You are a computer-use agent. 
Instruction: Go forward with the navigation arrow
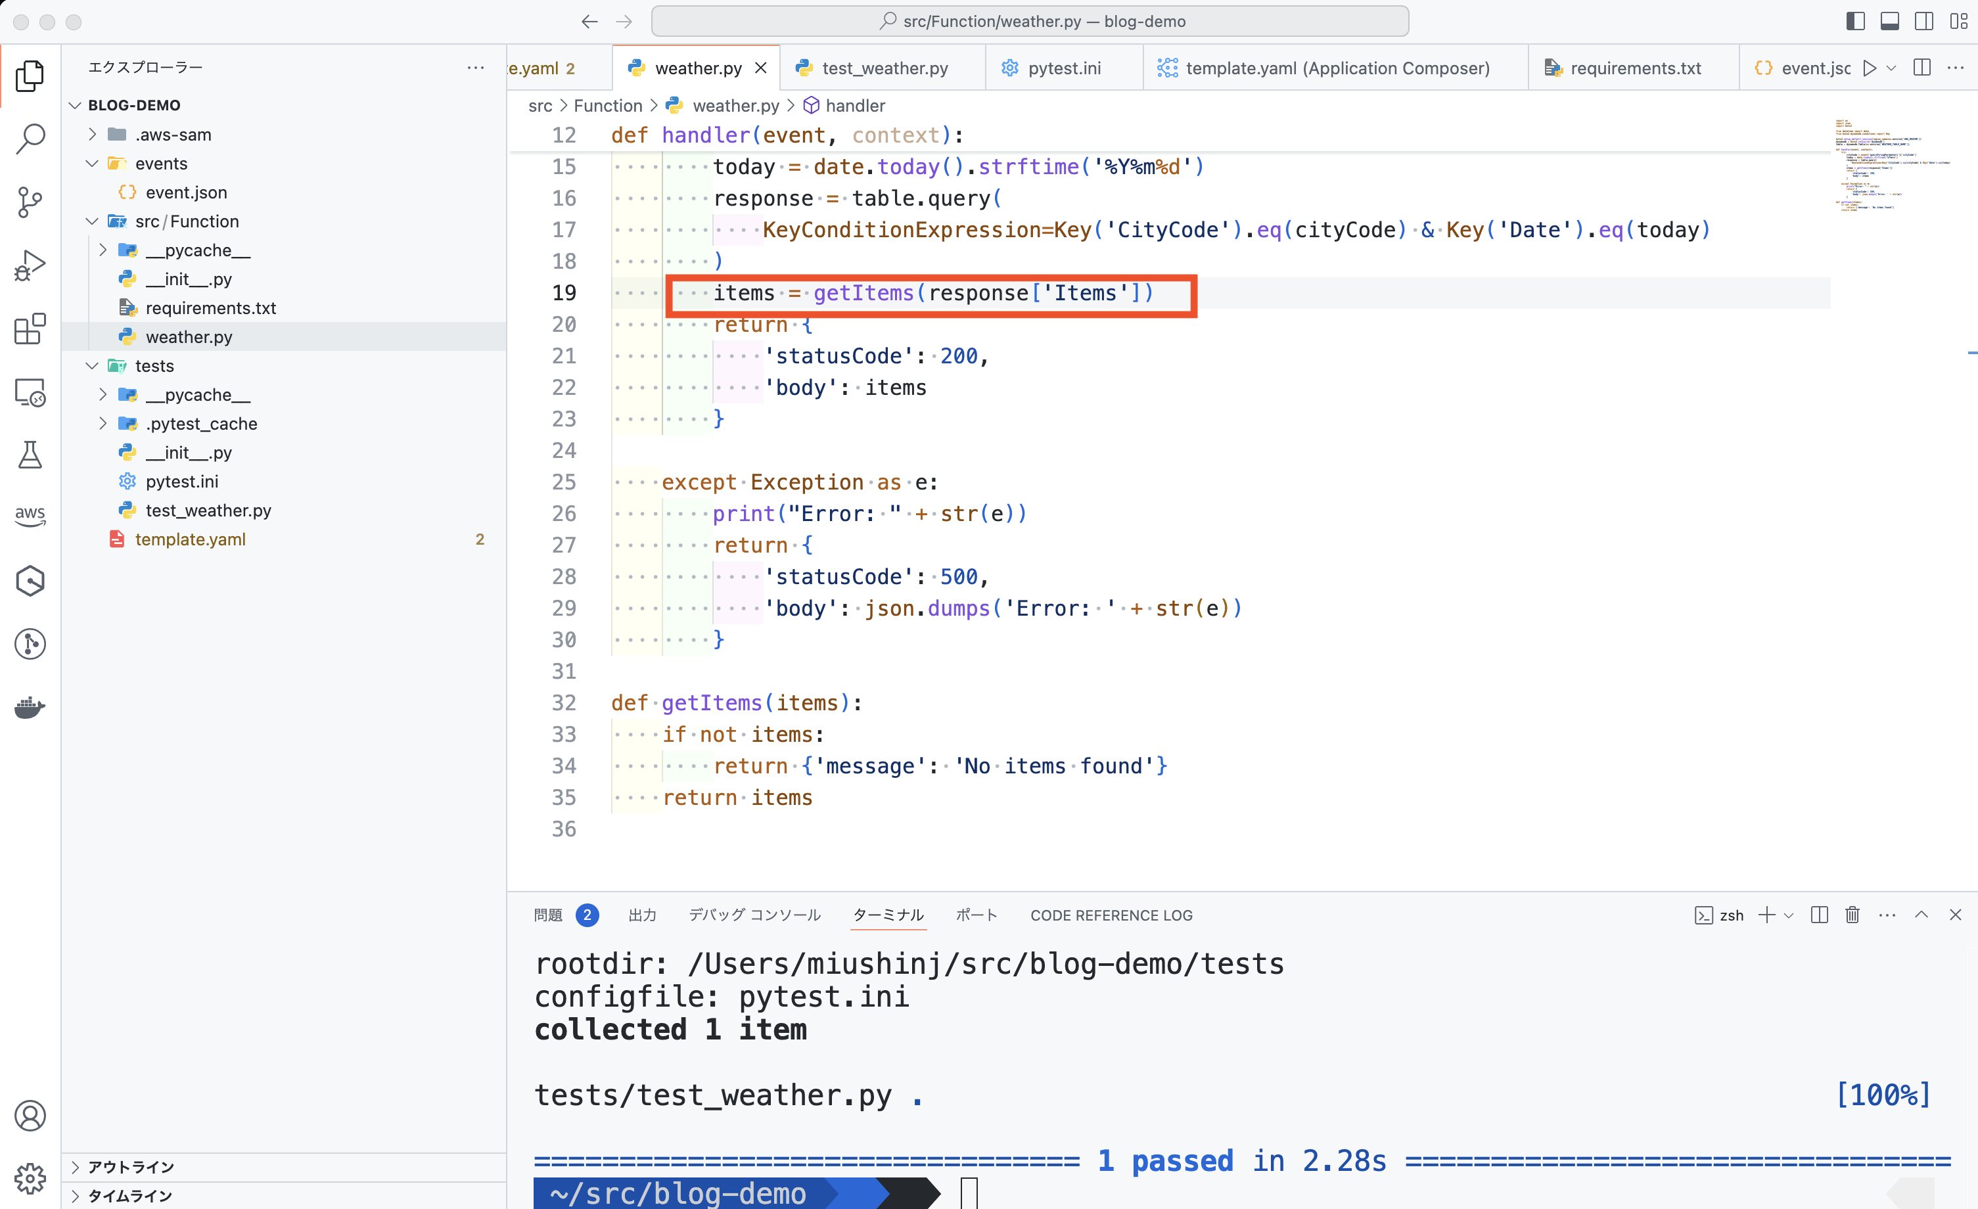624,22
